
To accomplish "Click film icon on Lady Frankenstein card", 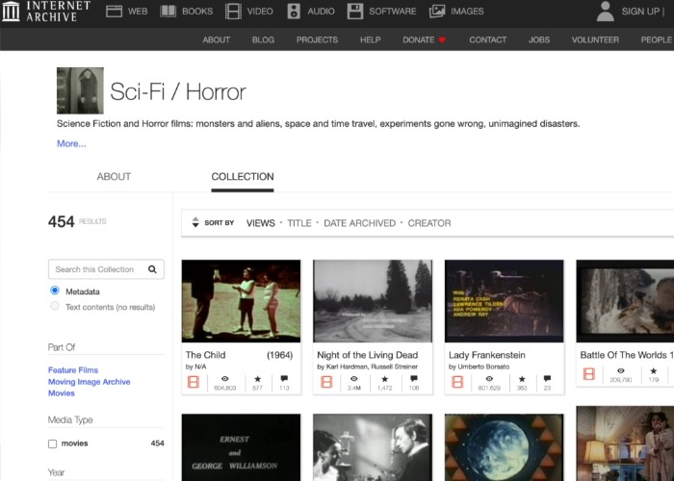I will (x=457, y=382).
